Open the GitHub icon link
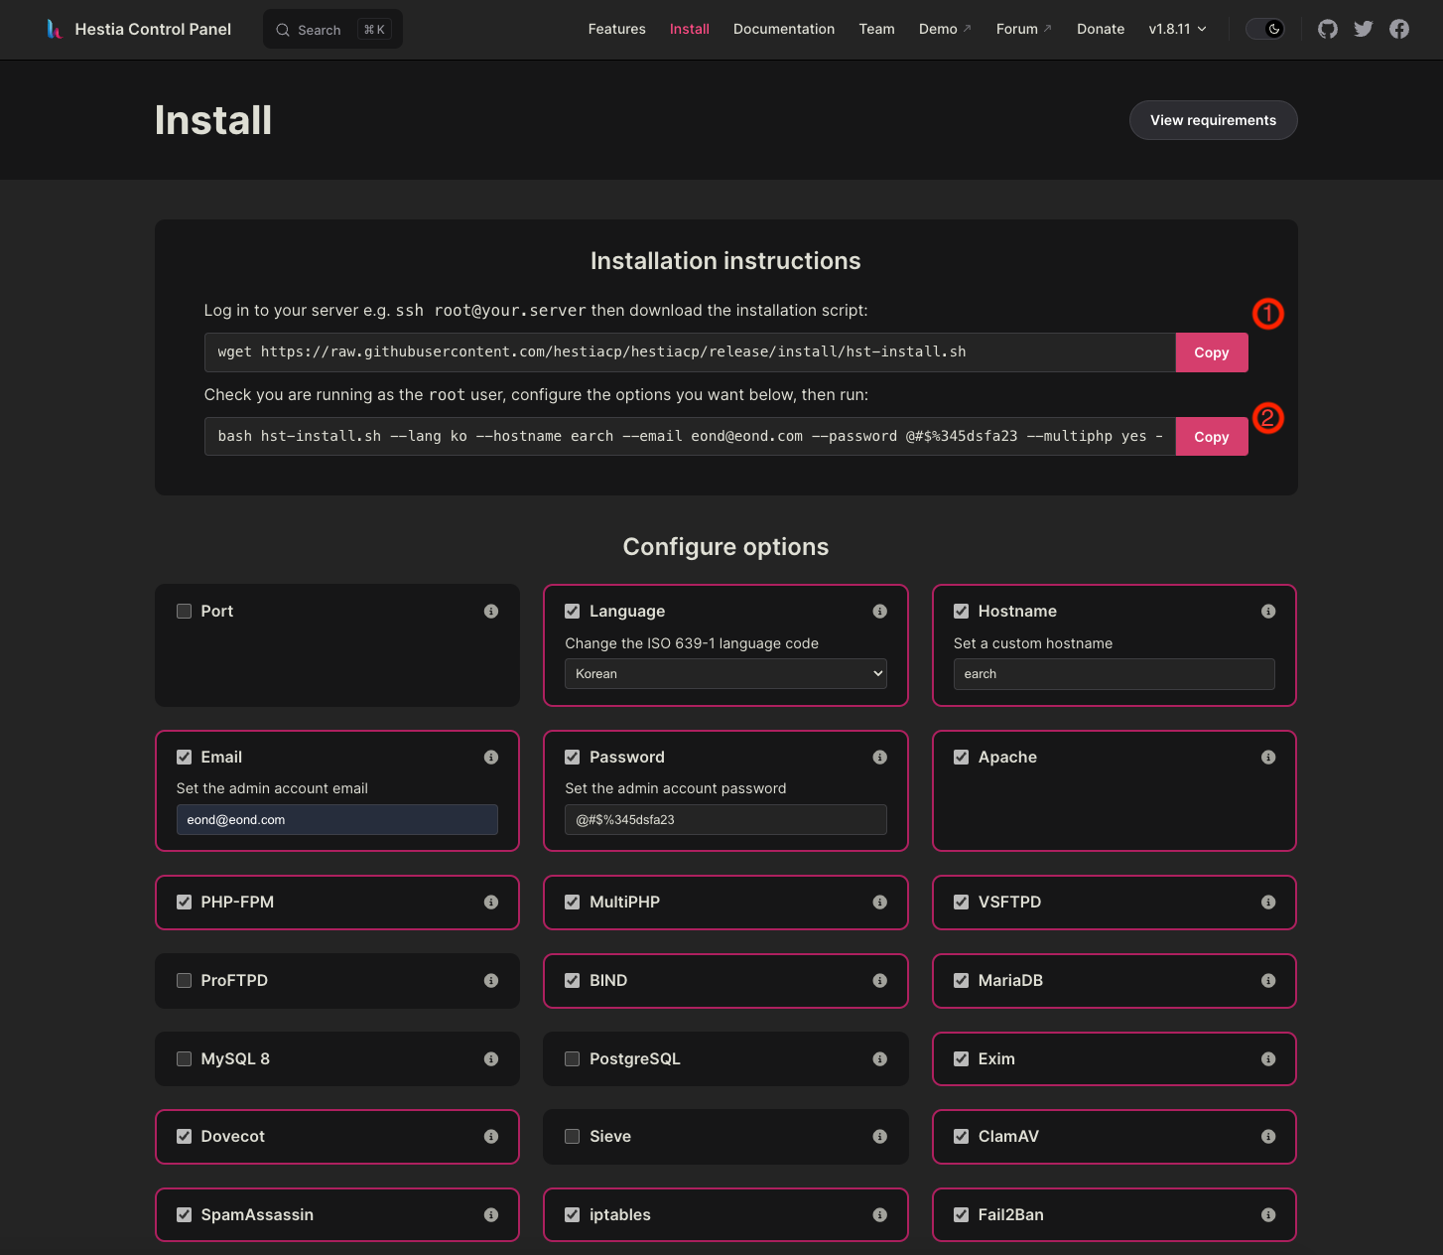Screen dimensions: 1443x1255 click(1328, 29)
